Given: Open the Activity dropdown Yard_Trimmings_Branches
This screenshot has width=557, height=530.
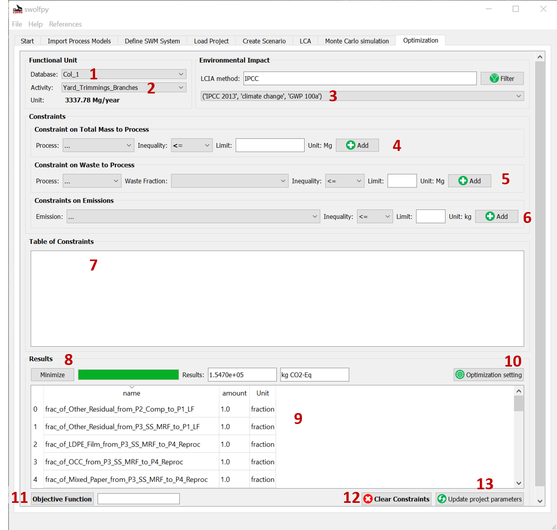Looking at the screenshot, I should point(124,87).
